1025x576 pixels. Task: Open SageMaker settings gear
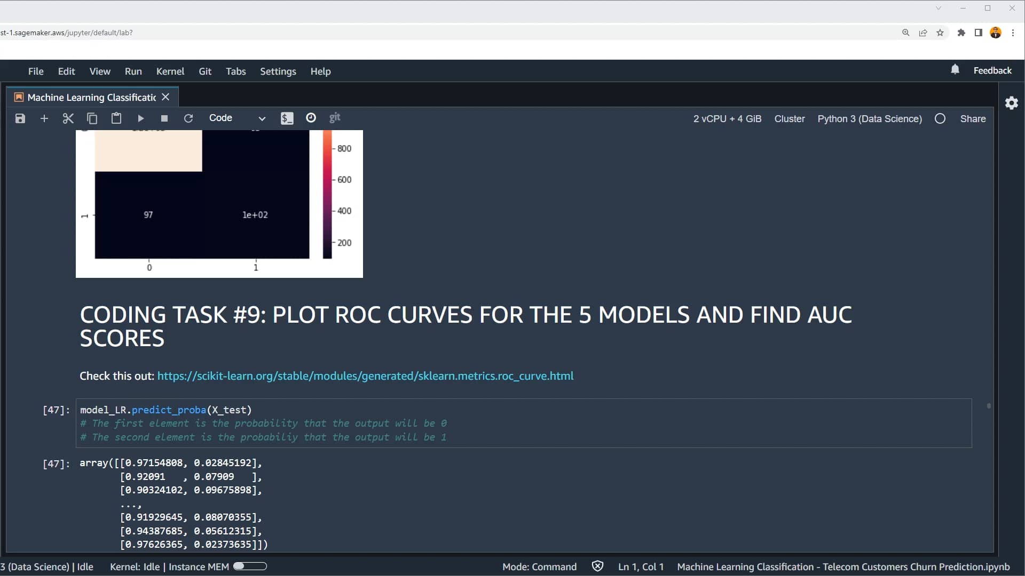tap(1012, 103)
